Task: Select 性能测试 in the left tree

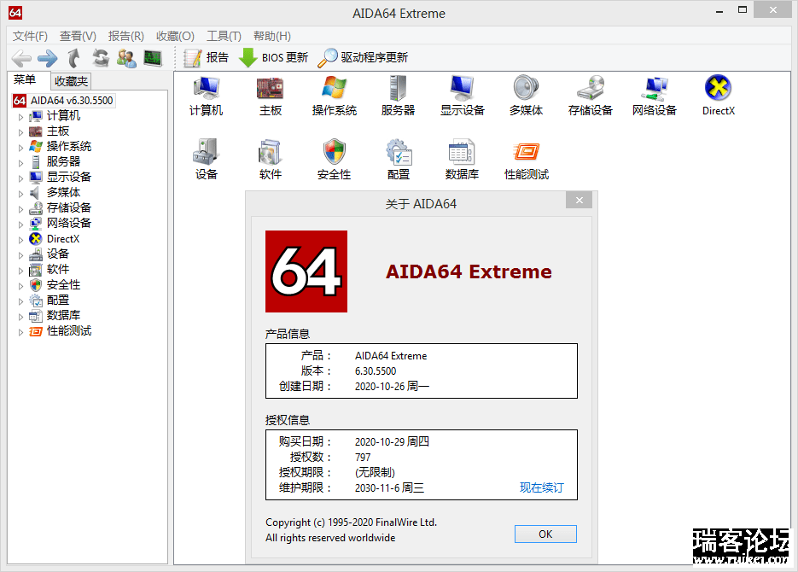Action: tap(61, 330)
